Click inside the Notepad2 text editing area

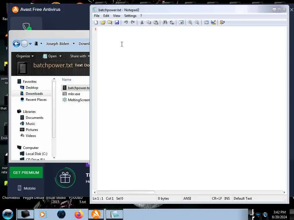click(x=192, y=109)
